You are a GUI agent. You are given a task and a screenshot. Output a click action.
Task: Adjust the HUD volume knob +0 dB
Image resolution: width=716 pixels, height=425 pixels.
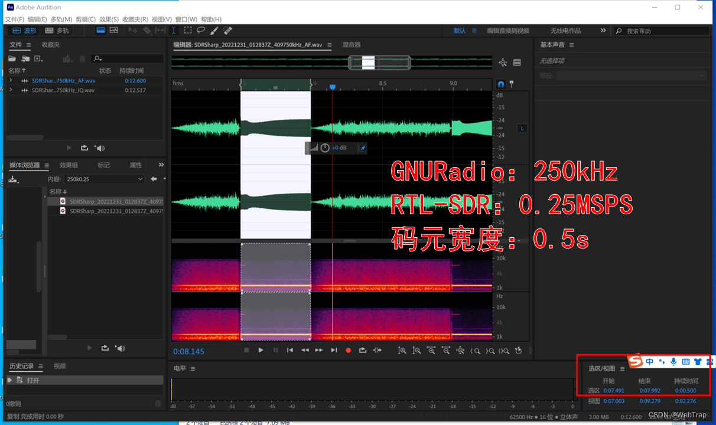325,148
